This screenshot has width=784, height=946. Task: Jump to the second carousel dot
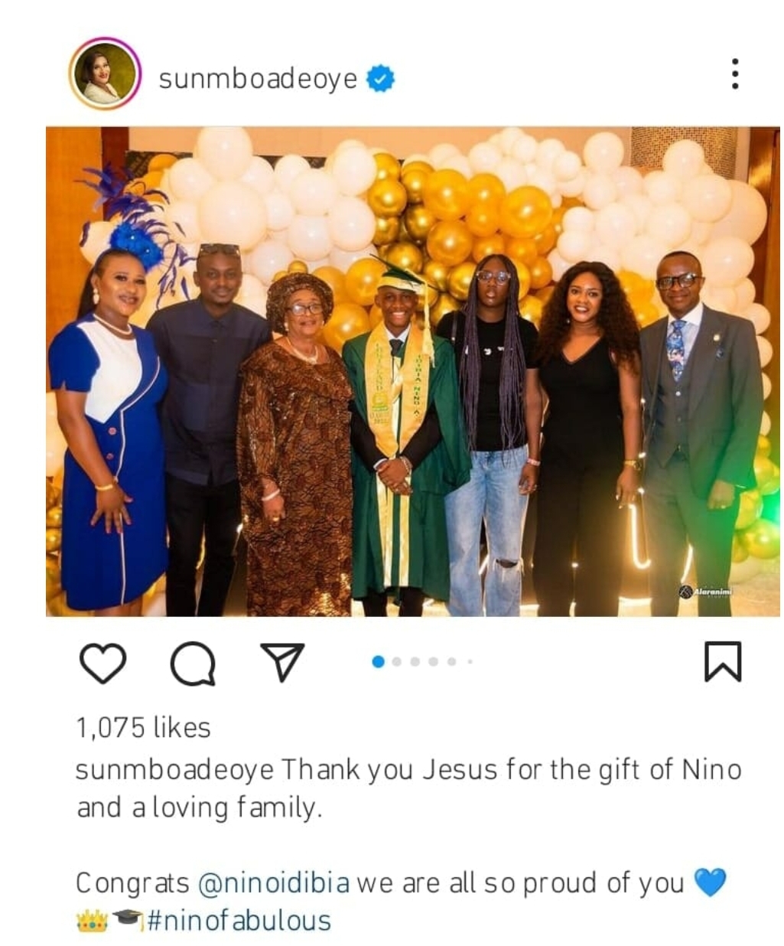(x=397, y=661)
